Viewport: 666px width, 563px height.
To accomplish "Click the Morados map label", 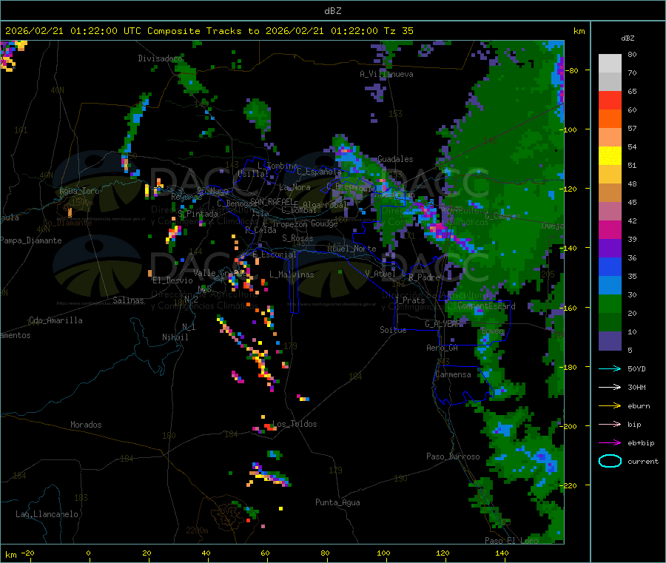I will (x=86, y=425).
